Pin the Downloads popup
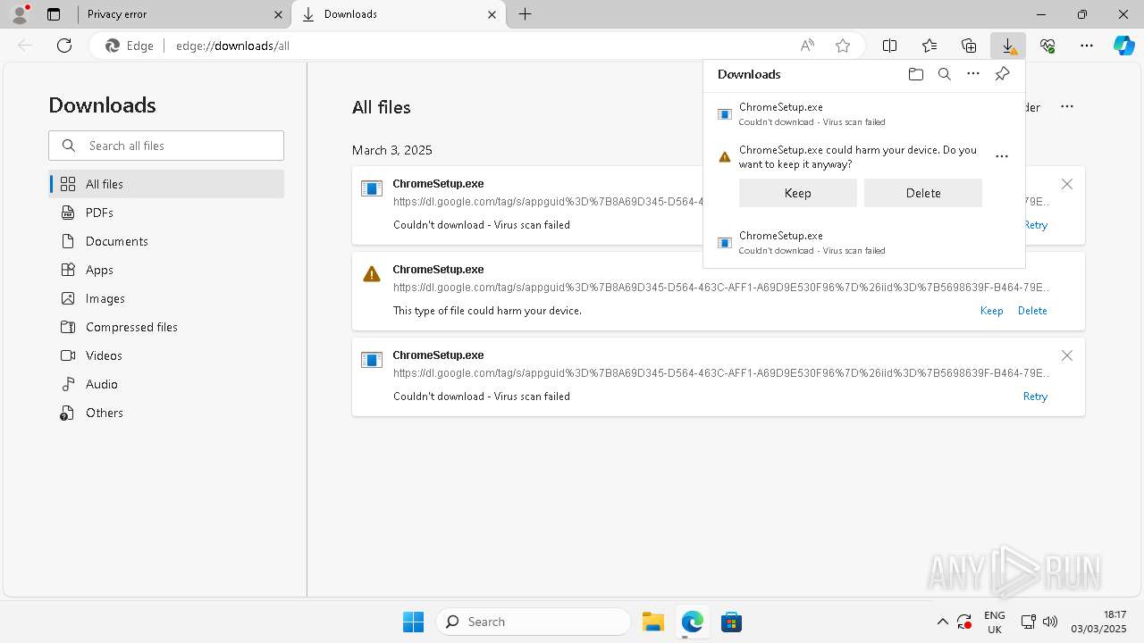 click(1002, 74)
